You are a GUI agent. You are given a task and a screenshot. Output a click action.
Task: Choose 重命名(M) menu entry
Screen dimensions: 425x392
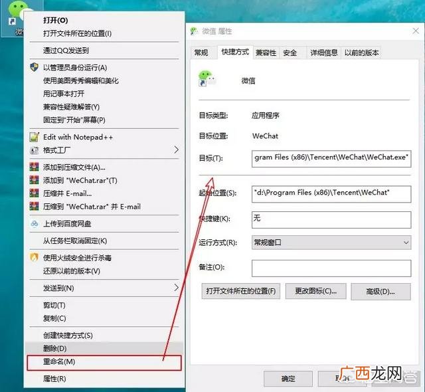pyautogui.click(x=104, y=361)
